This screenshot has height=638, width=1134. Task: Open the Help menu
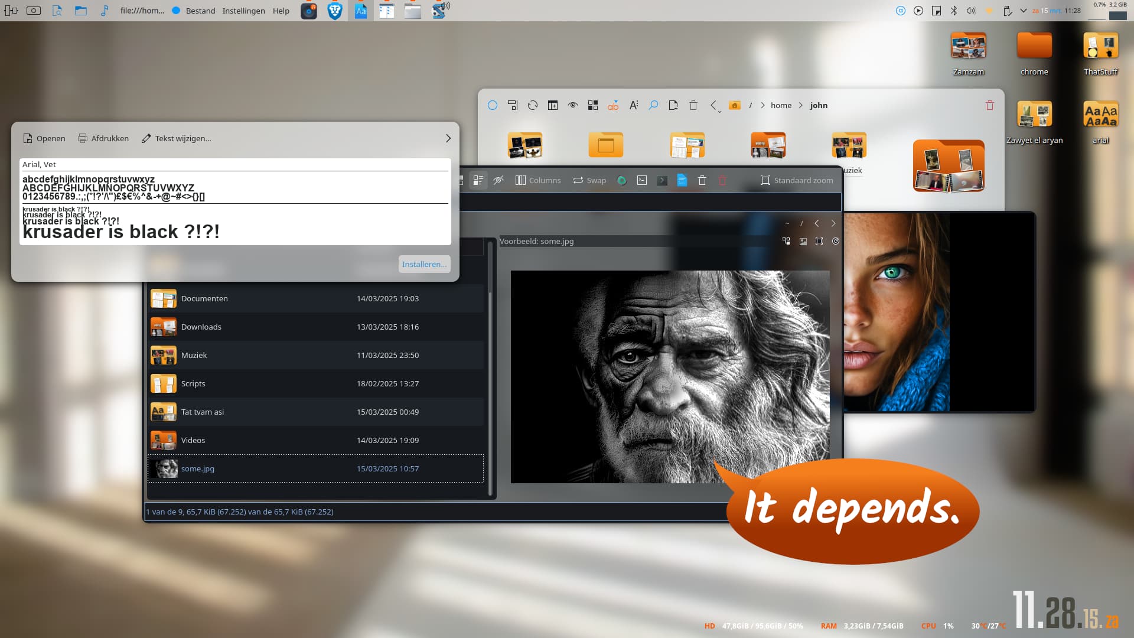point(281,11)
